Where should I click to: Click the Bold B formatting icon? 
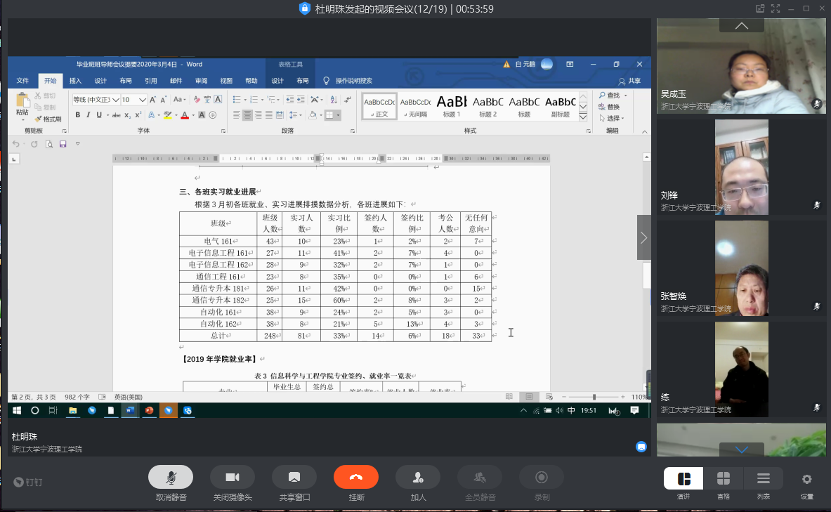[x=78, y=115]
